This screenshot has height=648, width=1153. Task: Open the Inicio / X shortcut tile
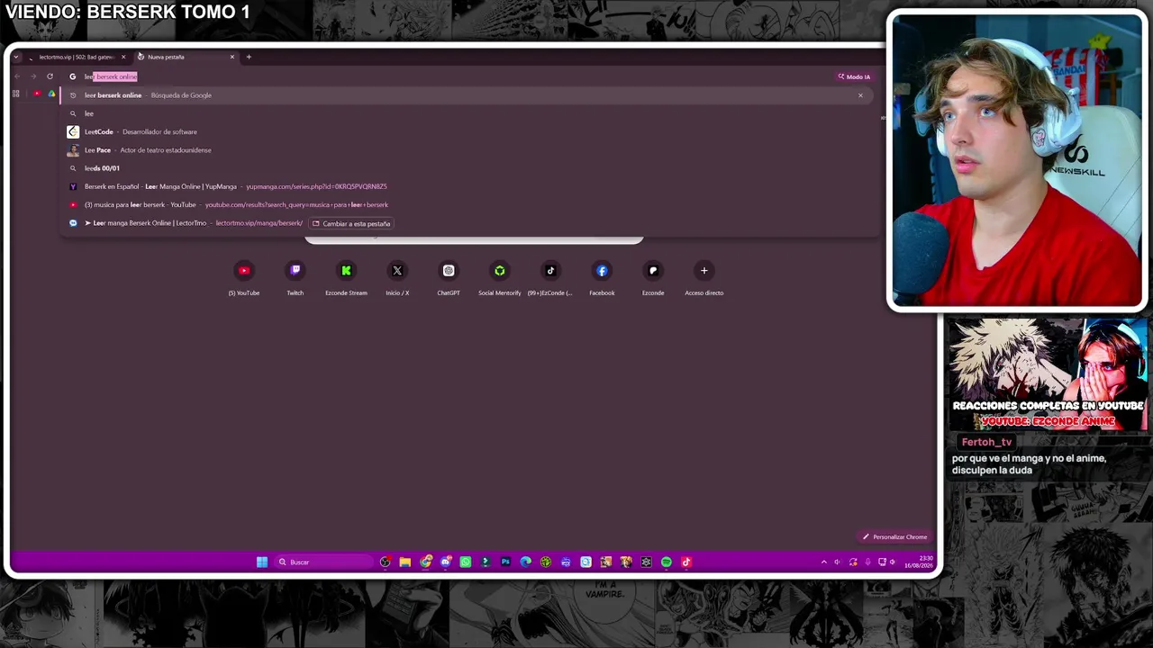(397, 278)
